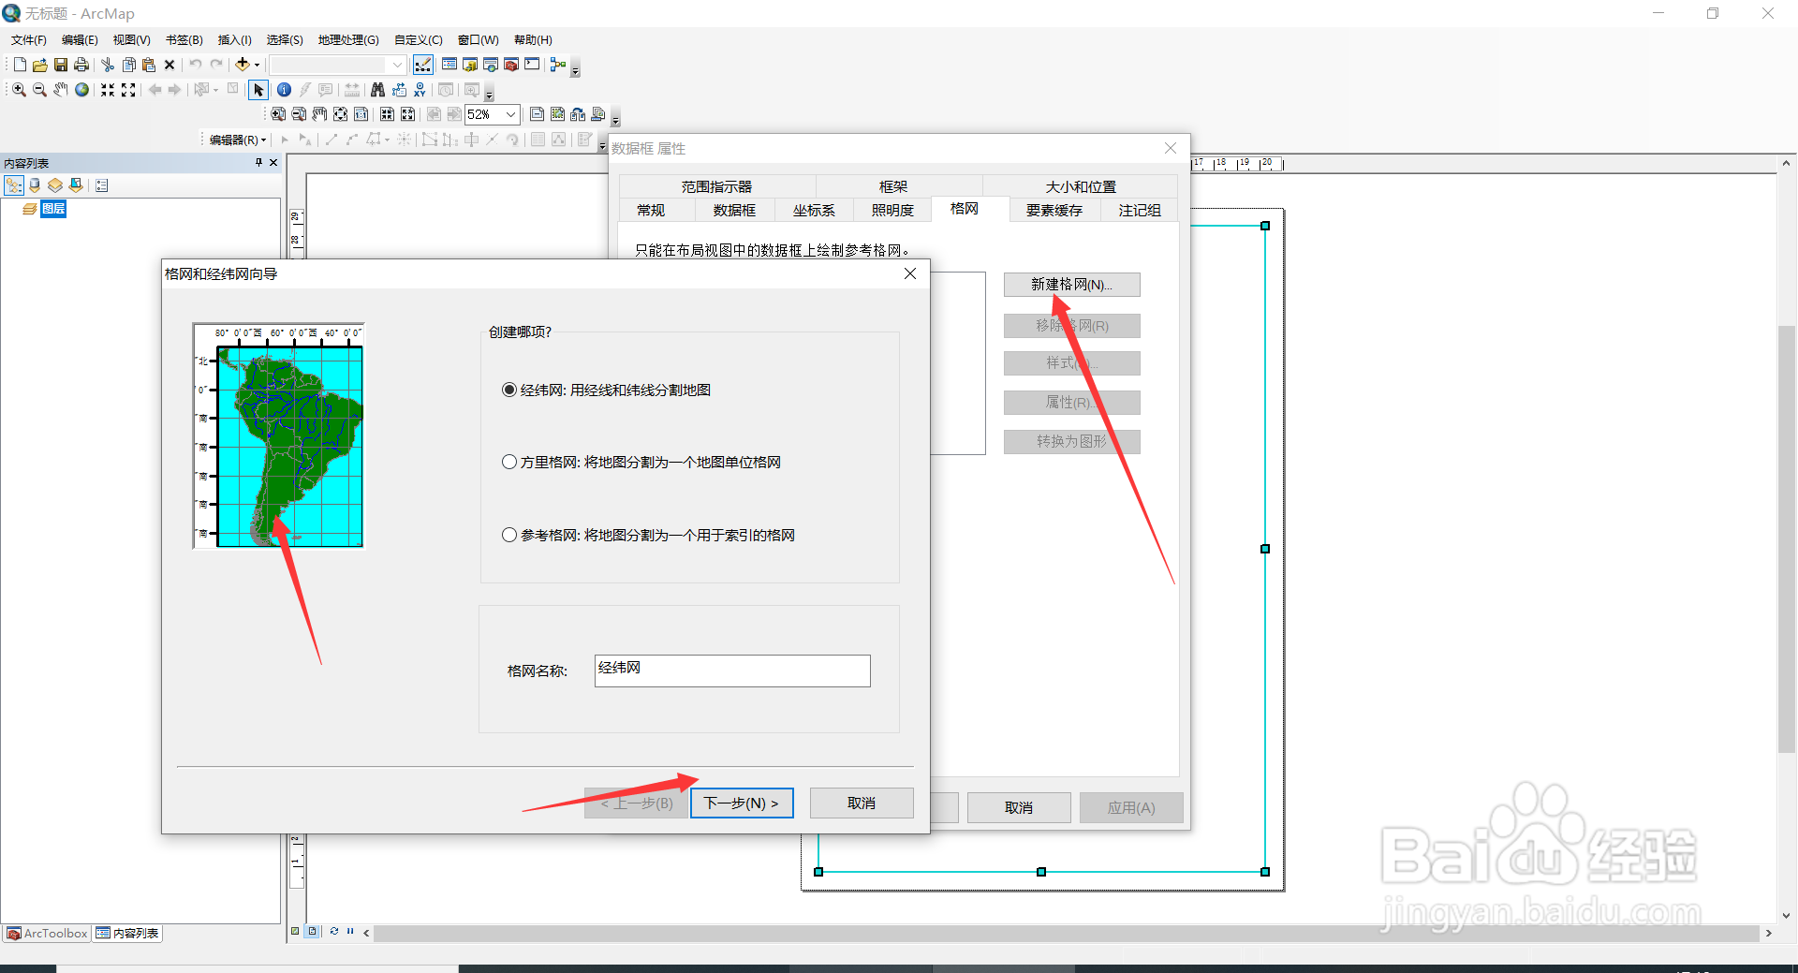
Task: Select the 经纬网 radio button
Action: click(x=509, y=390)
